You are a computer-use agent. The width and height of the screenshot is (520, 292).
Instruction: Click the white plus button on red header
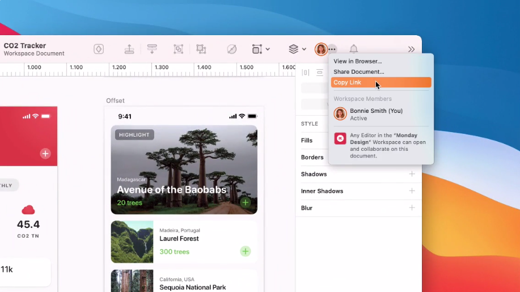45,154
